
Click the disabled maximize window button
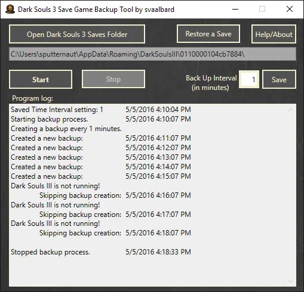(x=262, y=9)
